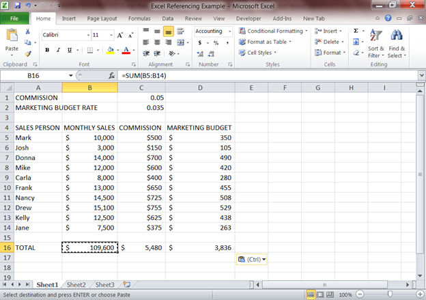Click the Delete cells button
Viewport: 426px width, 300px height.
329,42
